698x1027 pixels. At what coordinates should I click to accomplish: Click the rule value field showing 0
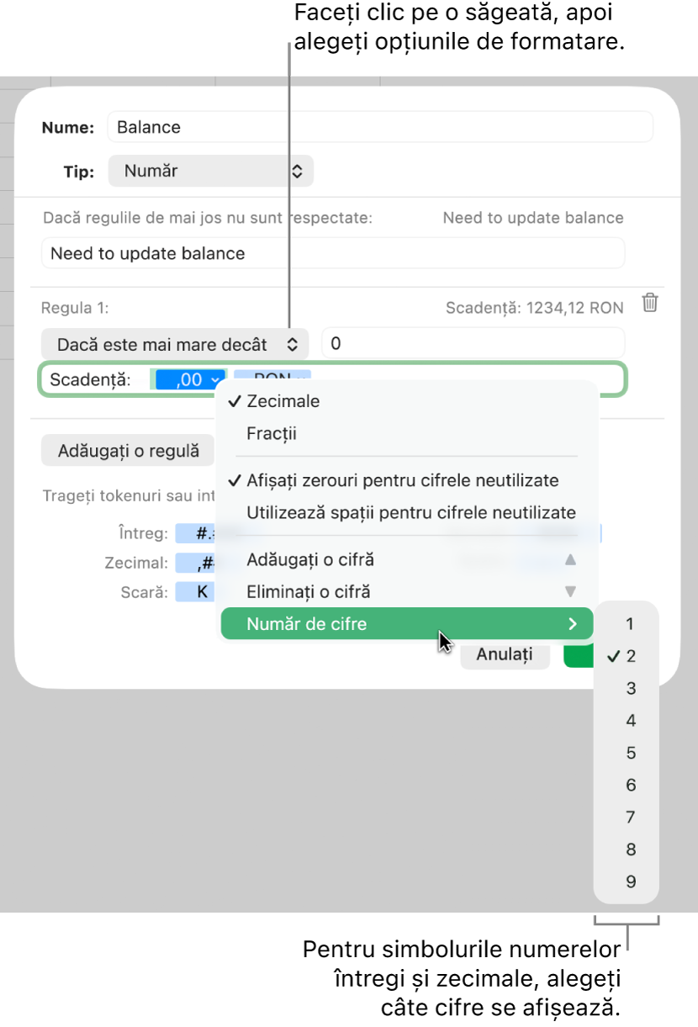click(x=473, y=343)
